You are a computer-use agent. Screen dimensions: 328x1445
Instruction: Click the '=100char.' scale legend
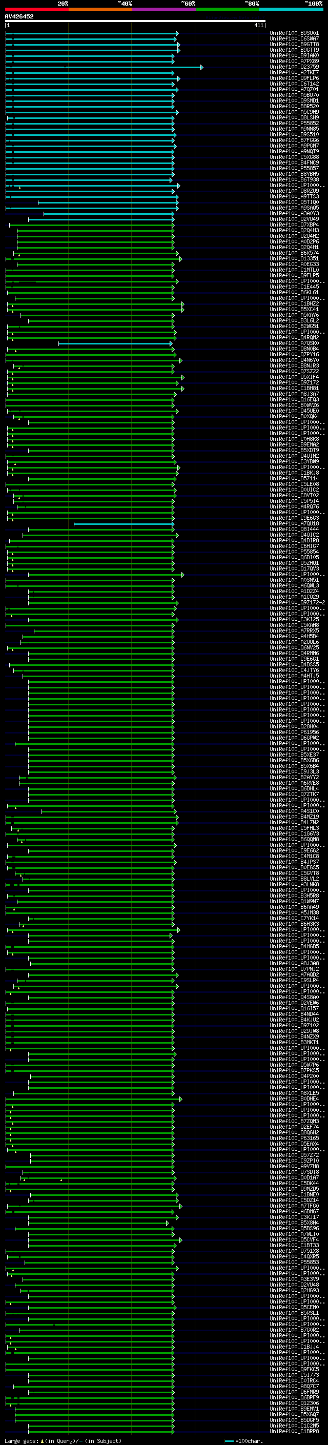[x=243, y=1440]
